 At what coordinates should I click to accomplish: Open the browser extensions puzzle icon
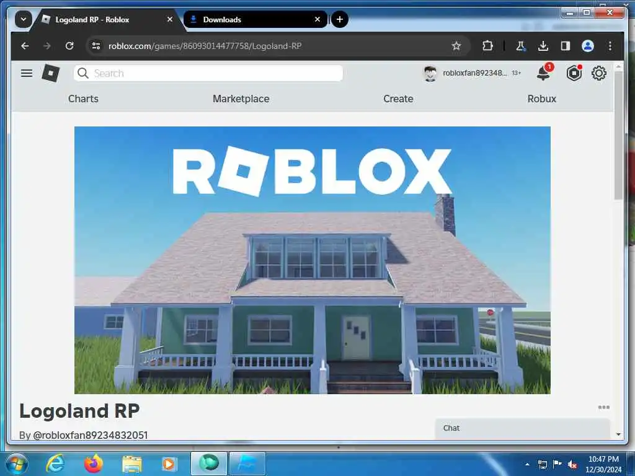pos(487,46)
